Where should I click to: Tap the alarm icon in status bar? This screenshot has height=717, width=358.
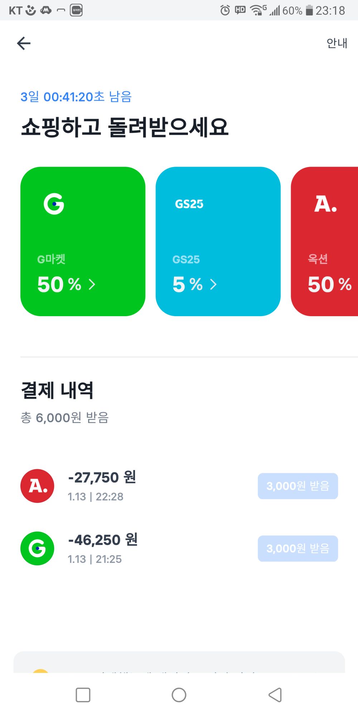[225, 10]
